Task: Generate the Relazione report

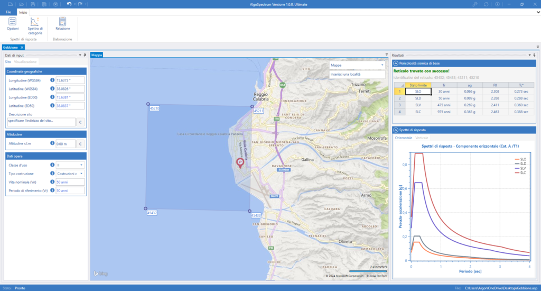Action: click(62, 24)
